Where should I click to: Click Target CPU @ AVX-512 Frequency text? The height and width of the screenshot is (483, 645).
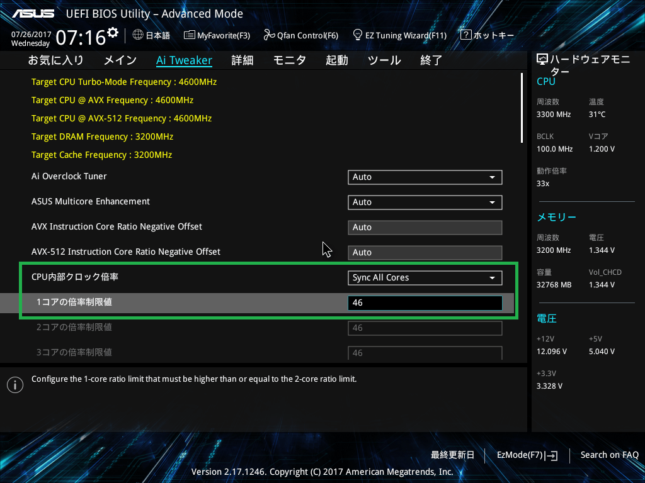click(x=122, y=118)
